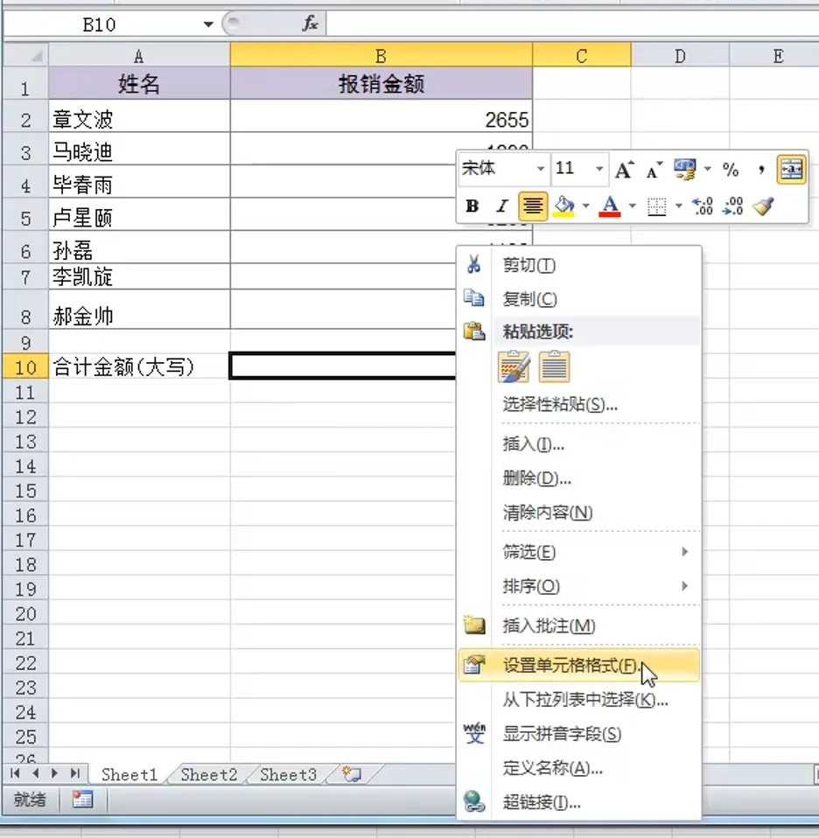Open font color dropdown arrow
The image size is (819, 838).
click(633, 206)
